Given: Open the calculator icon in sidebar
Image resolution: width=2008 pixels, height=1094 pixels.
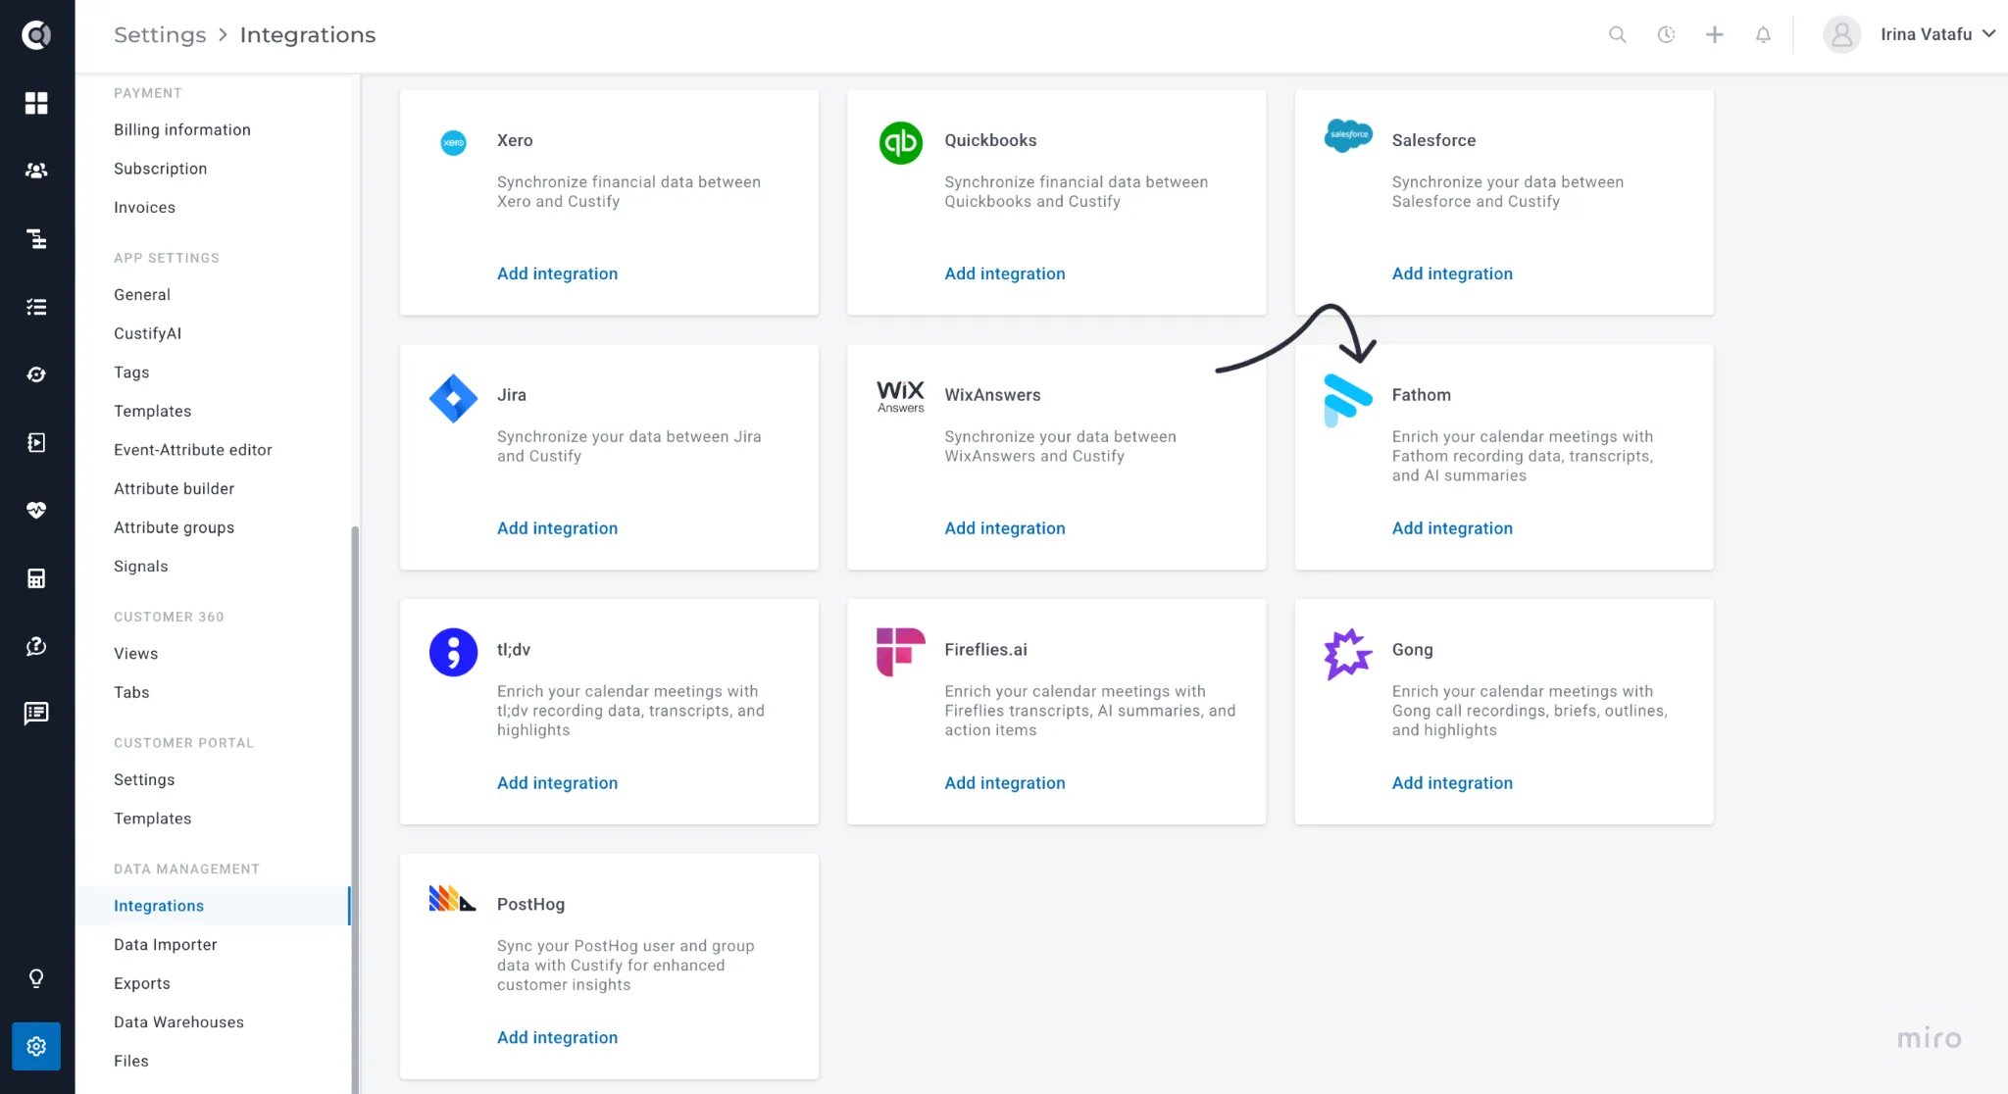Looking at the screenshot, I should (x=36, y=578).
